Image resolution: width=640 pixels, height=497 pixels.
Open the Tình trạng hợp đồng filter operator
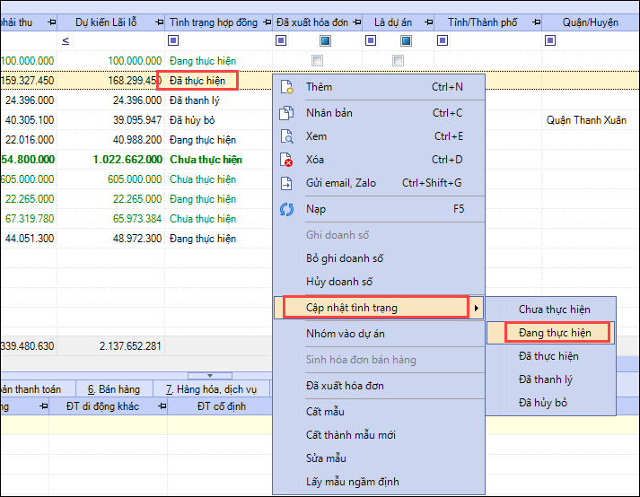(173, 40)
